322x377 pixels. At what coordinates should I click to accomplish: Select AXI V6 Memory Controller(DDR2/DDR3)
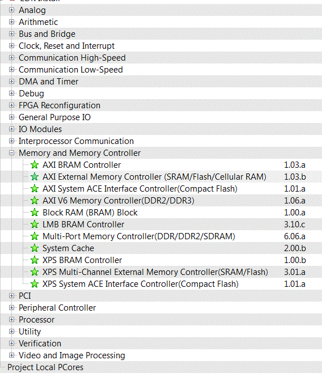coord(118,201)
